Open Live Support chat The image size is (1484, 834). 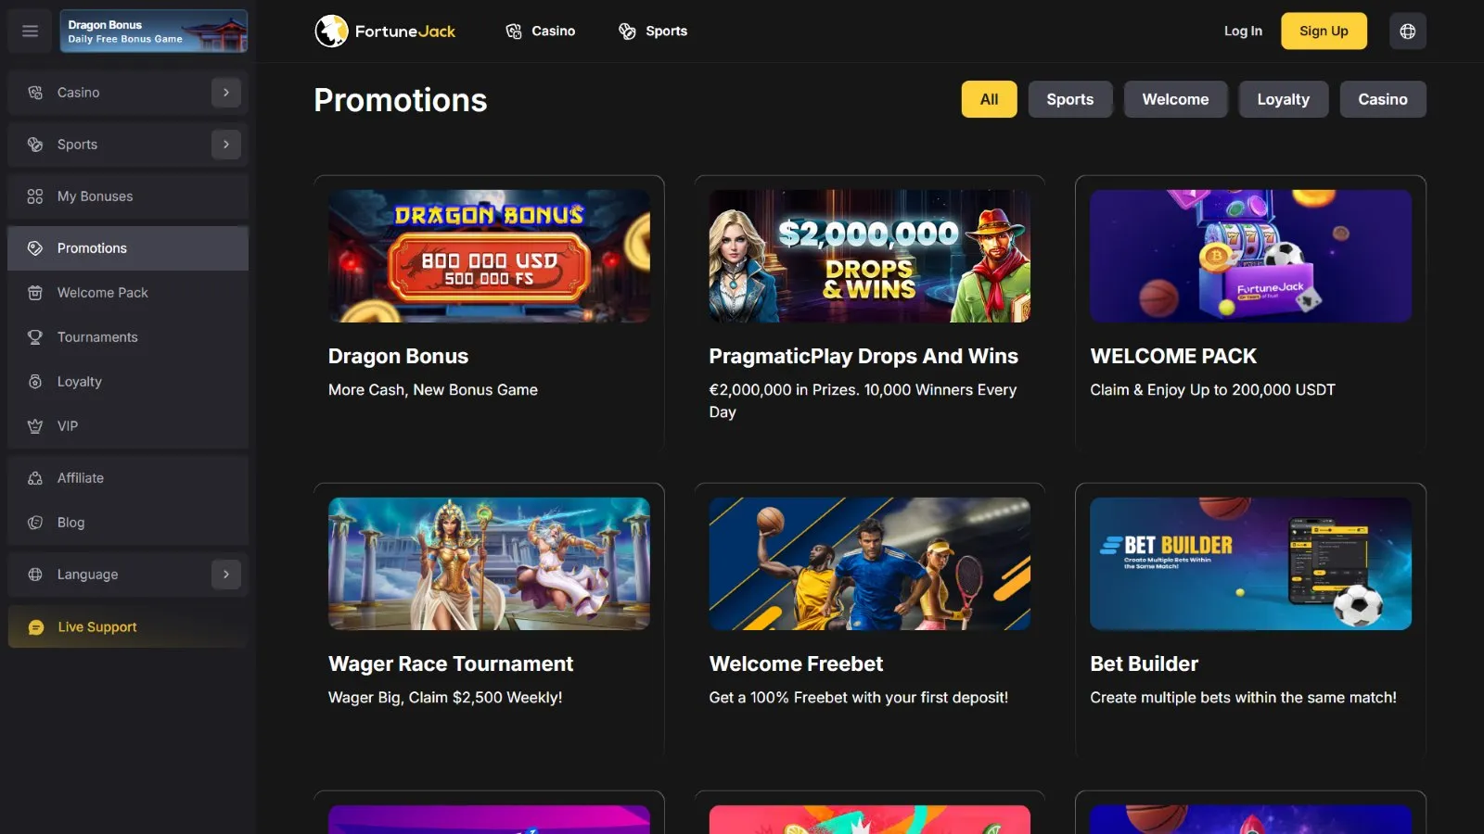[128, 626]
